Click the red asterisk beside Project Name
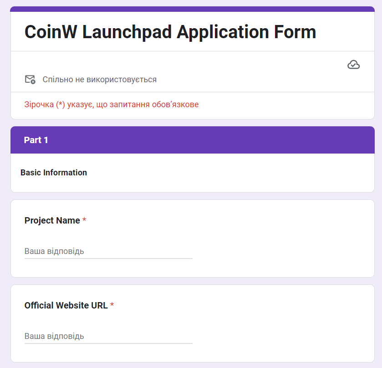 point(84,220)
